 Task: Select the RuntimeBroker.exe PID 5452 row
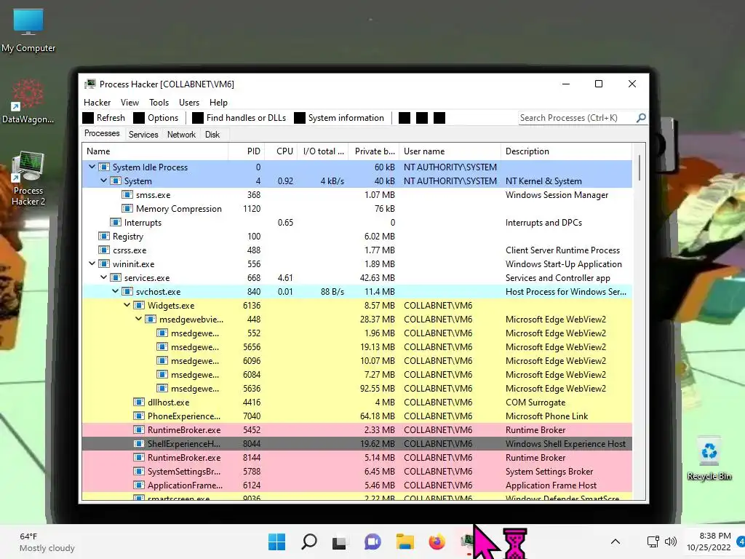[356, 429]
